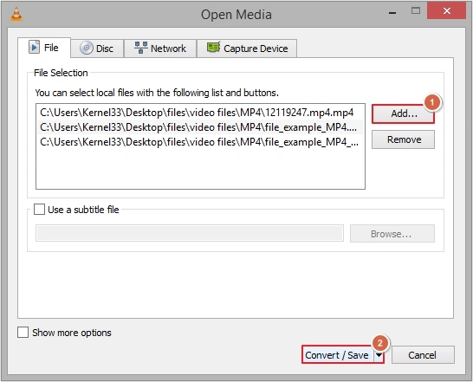Select the Capture Device tab
473x382 pixels.
247,49
